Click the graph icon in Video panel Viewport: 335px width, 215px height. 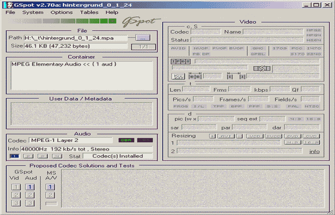178,76
